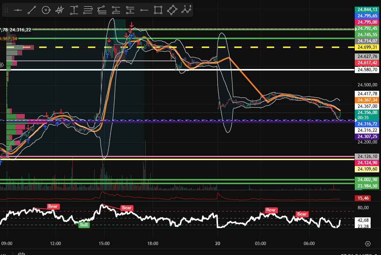Select the Trend Line tool
This screenshot has width=381, height=255.
[x=31, y=10]
